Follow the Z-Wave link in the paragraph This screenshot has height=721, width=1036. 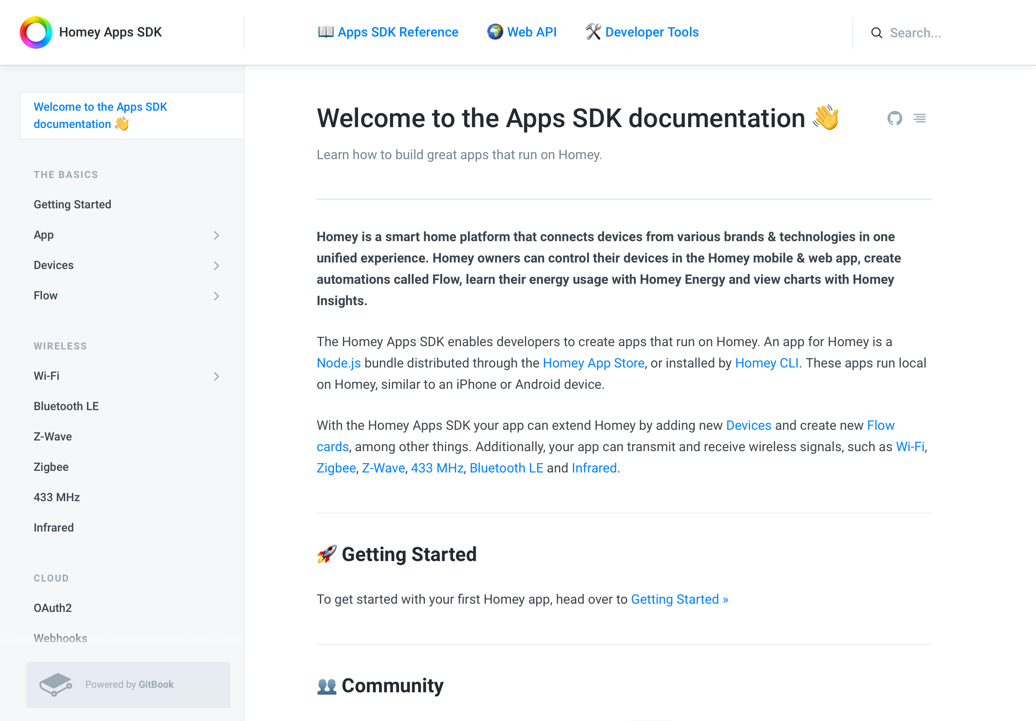click(383, 468)
